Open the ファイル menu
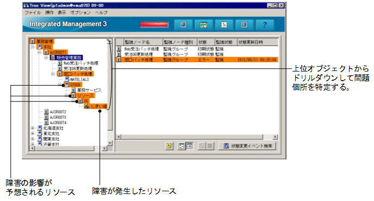374x201 pixels. click(33, 12)
